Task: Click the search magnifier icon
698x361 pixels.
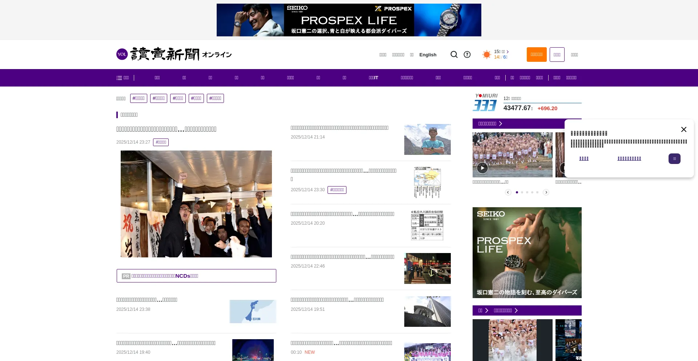Action: (454, 54)
